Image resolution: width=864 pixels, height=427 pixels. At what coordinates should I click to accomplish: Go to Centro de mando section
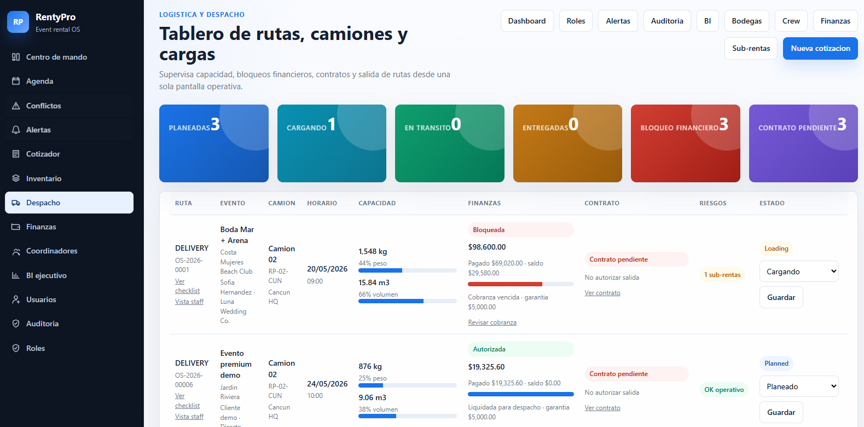click(69, 57)
